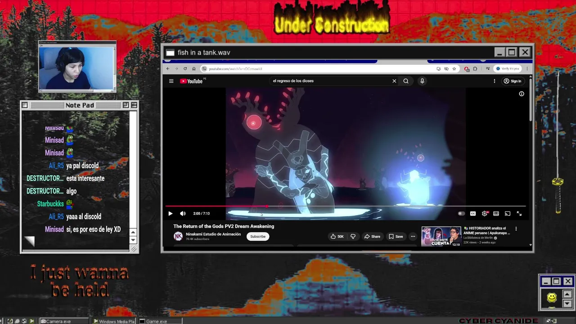Image resolution: width=576 pixels, height=324 pixels.
Task: Open the browser home page
Action: coord(193,69)
